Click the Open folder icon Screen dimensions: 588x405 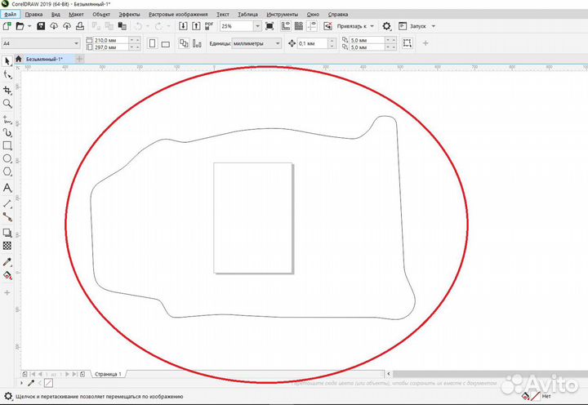click(x=20, y=26)
